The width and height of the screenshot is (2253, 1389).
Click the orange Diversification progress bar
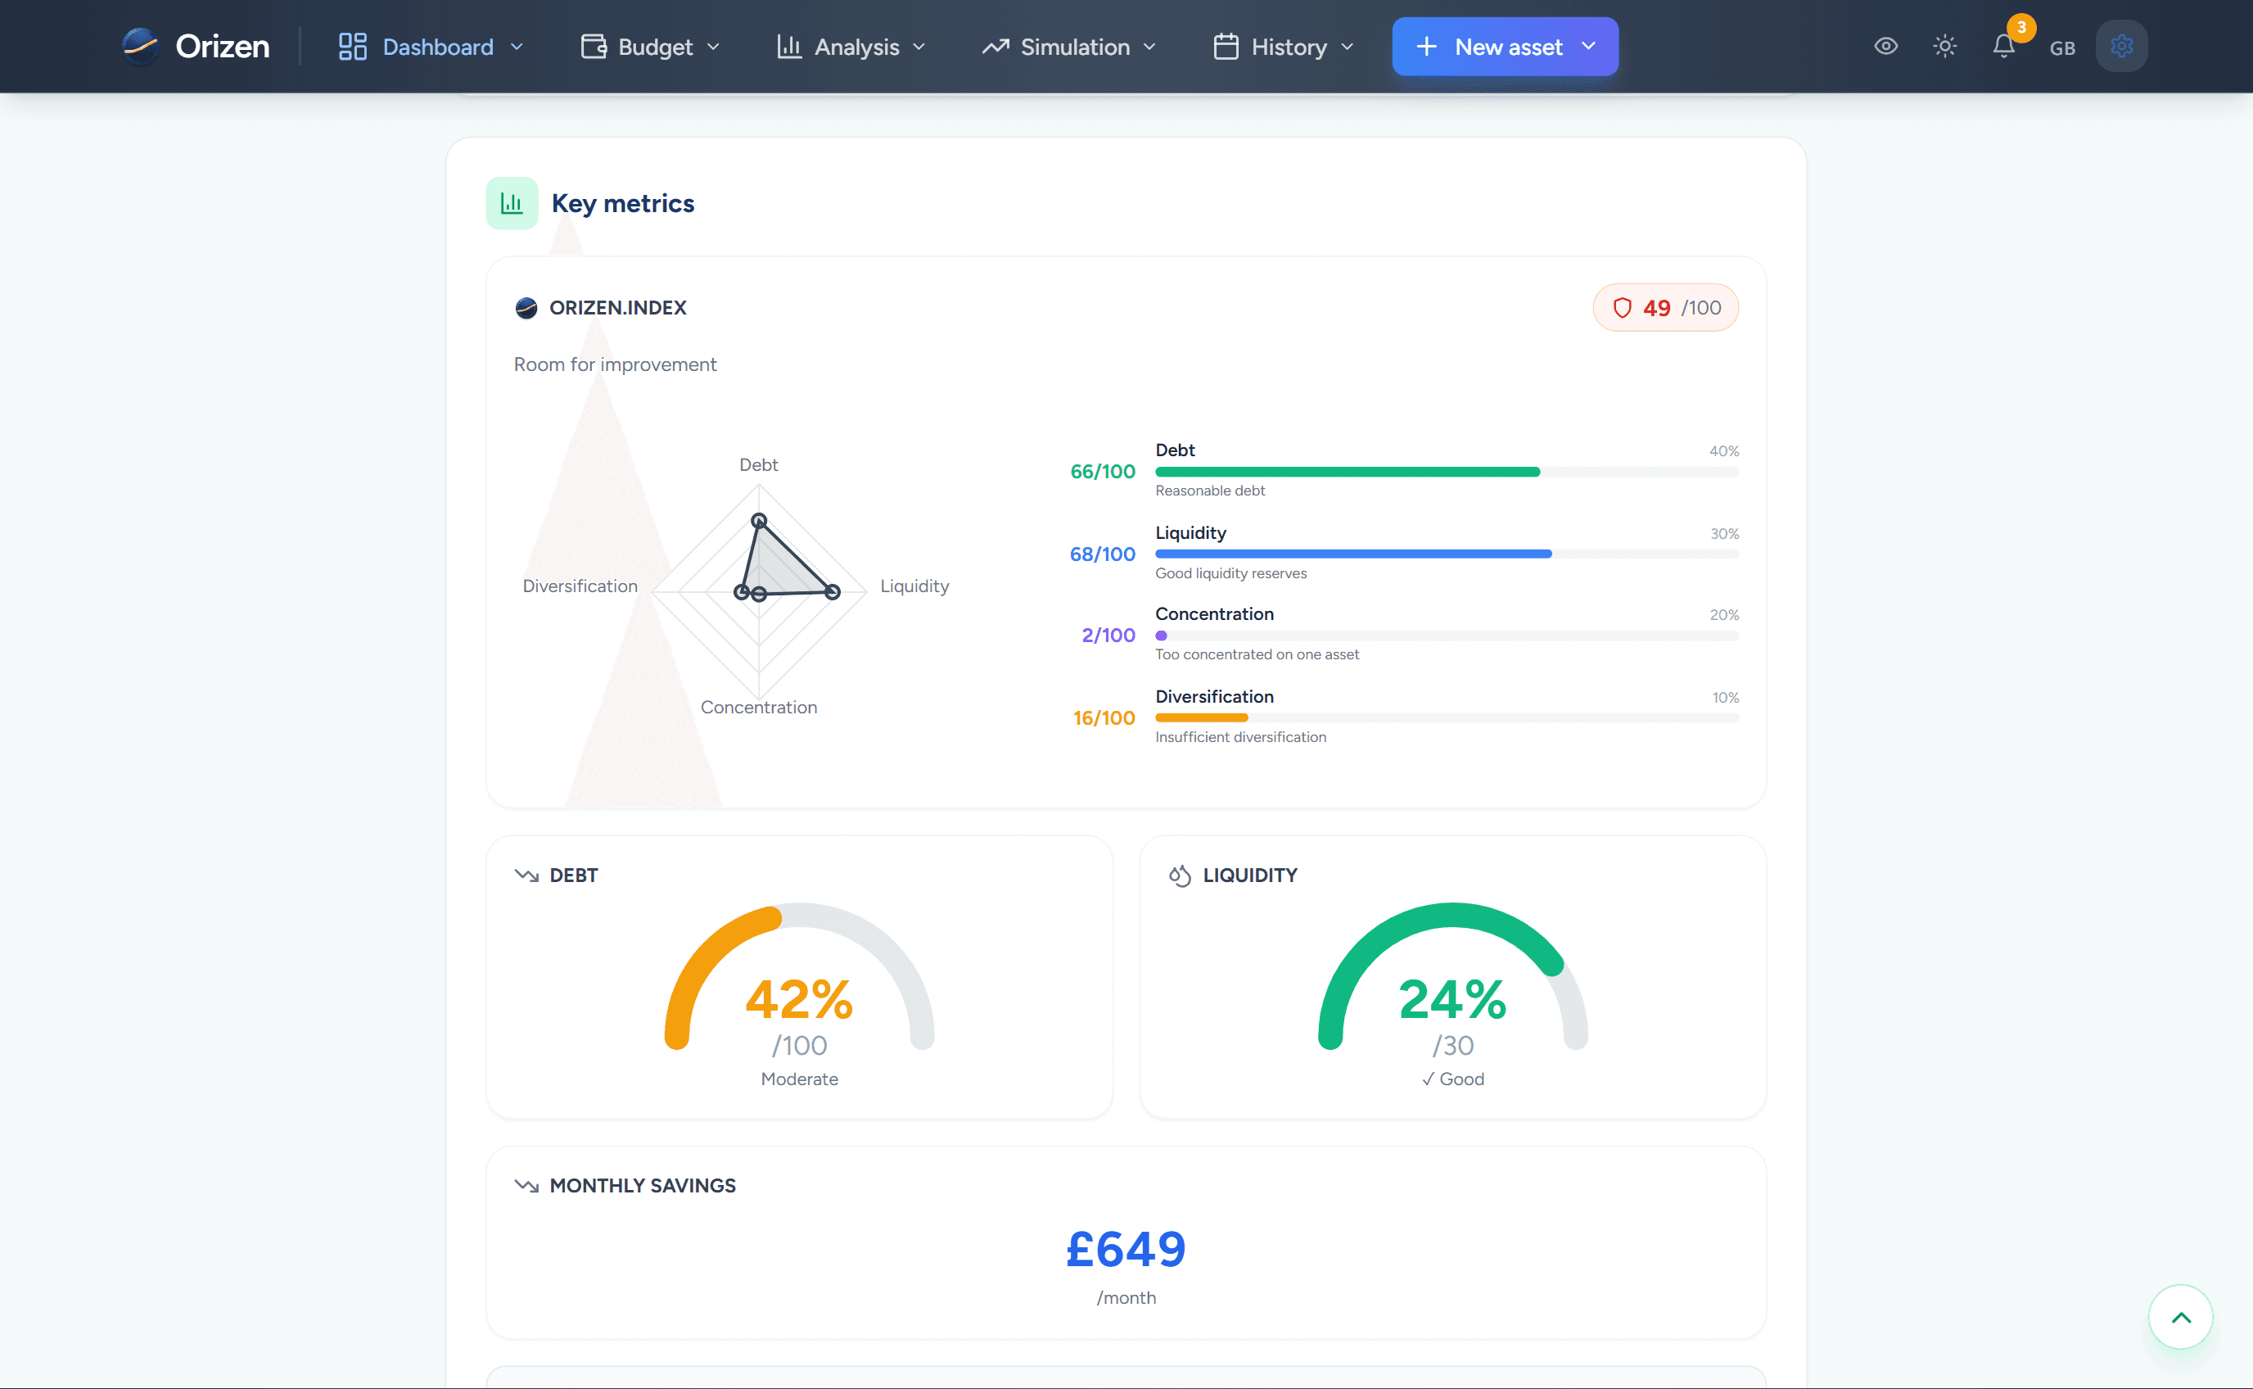click(1201, 717)
